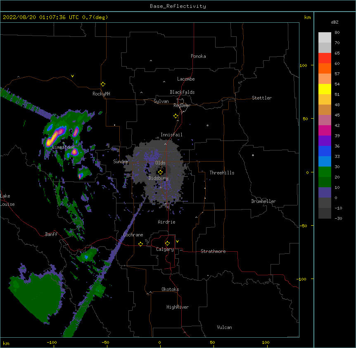Click the Banff label on the map
The image size is (356, 348).
pyautogui.click(x=51, y=234)
